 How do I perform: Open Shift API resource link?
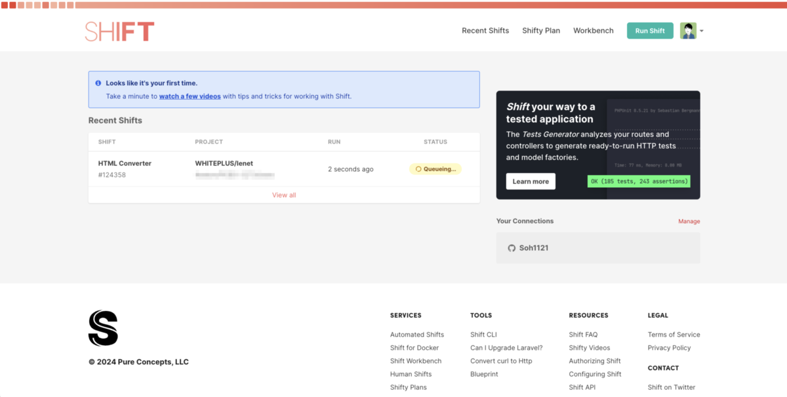click(582, 387)
